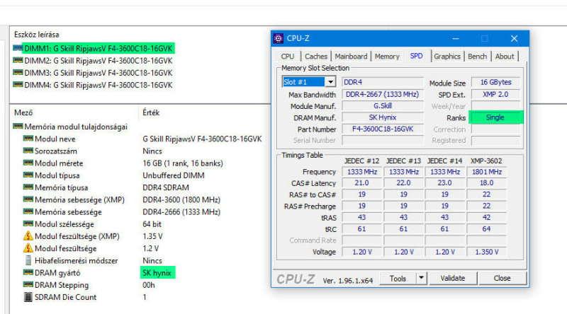This screenshot has width=567, height=314.
Task: Select DIMM2 G Skill RipjawsV device row
Action: (x=94, y=61)
